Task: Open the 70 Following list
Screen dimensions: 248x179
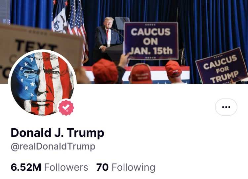Action: pos(126,167)
